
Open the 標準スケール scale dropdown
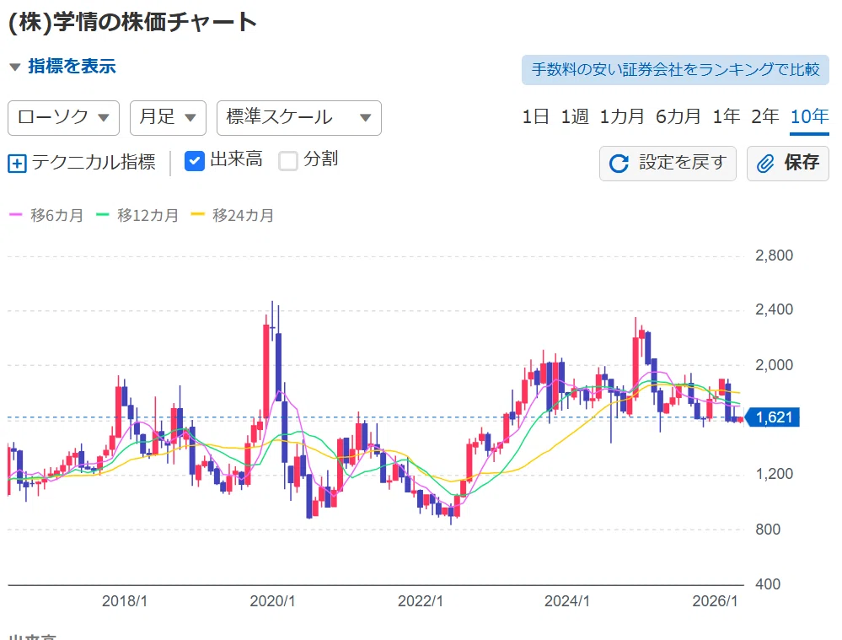point(299,118)
